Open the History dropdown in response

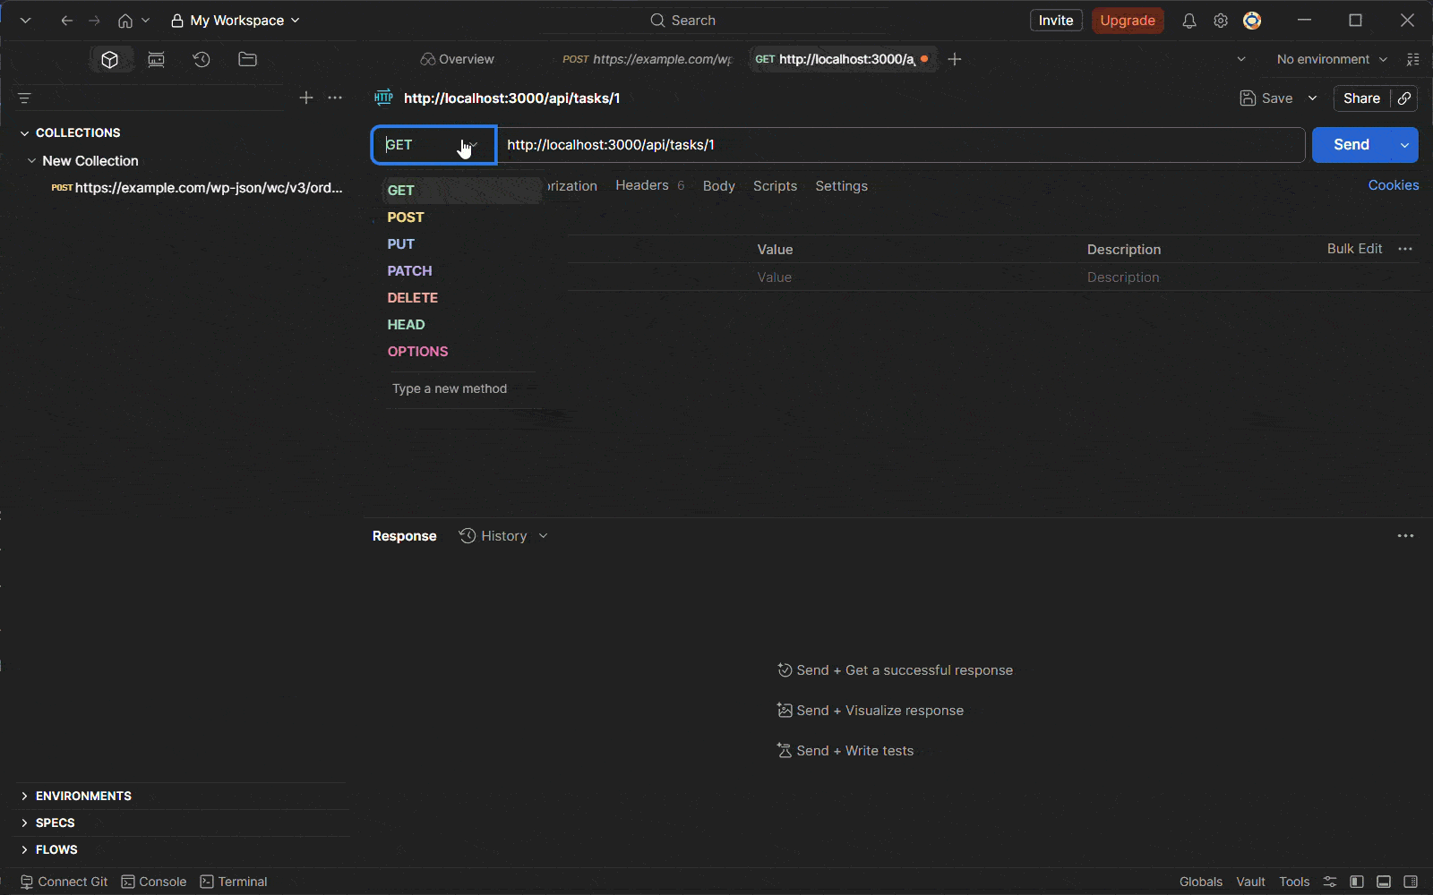(x=503, y=536)
